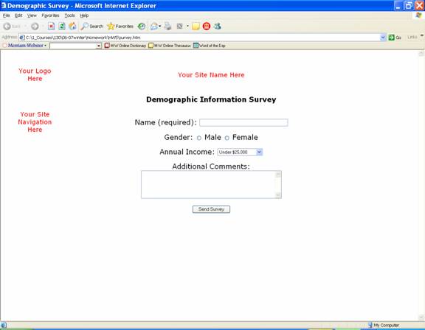Screen dimensions: 425x330
Task: Select the Male radio button
Action: pos(199,138)
